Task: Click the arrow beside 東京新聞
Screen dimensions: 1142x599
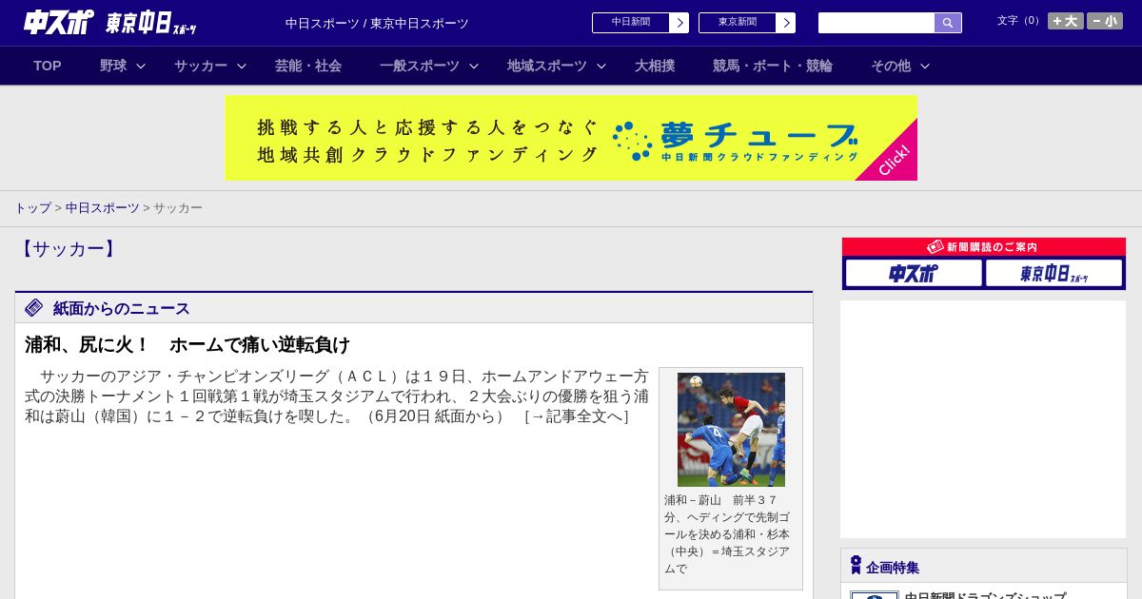Action: (786, 23)
